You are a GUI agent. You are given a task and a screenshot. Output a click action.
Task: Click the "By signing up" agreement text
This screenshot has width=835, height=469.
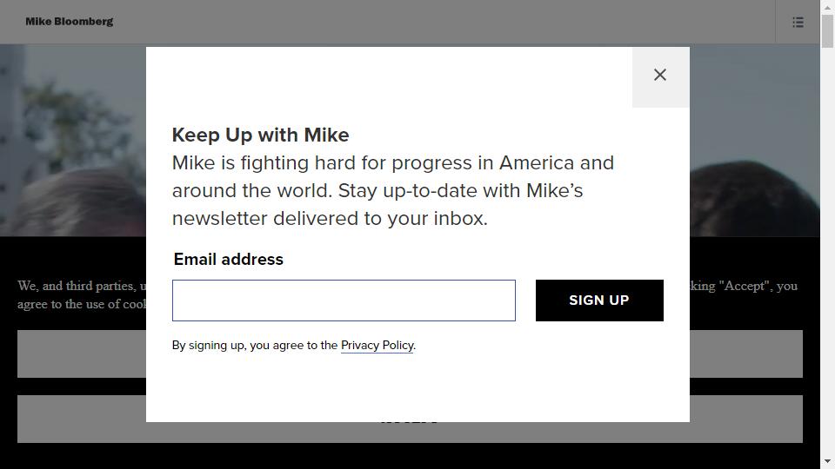click(x=254, y=346)
